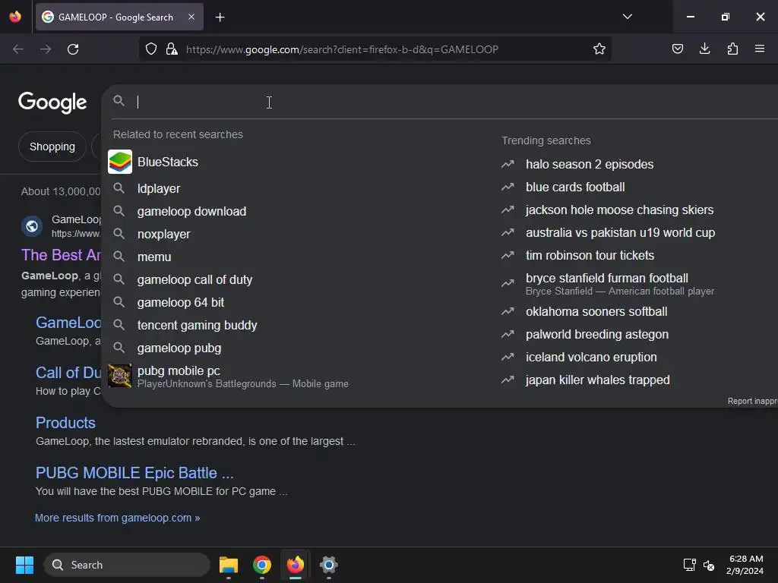Viewport: 778px width, 583px height.
Task: Click Report inappropriate predictions link
Action: [752, 401]
